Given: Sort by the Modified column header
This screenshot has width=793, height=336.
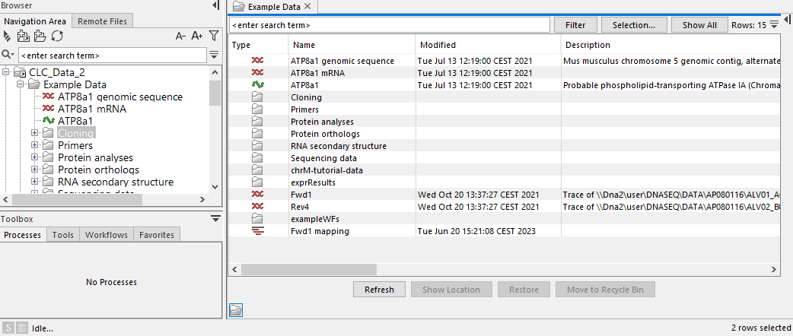Looking at the screenshot, I should click(x=488, y=45).
